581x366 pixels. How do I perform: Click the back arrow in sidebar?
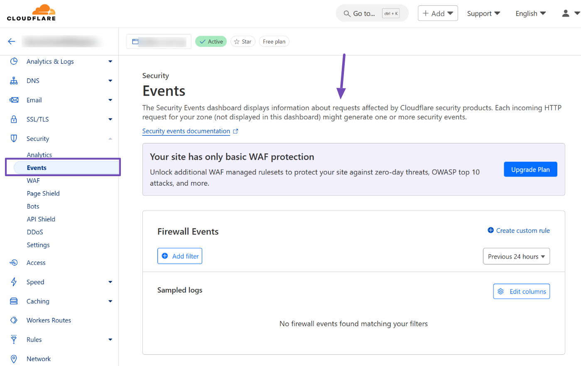12,41
